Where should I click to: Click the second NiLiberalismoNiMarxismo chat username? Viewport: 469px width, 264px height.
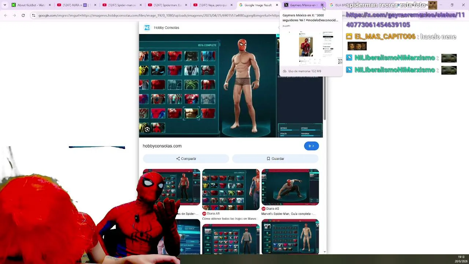(395, 70)
